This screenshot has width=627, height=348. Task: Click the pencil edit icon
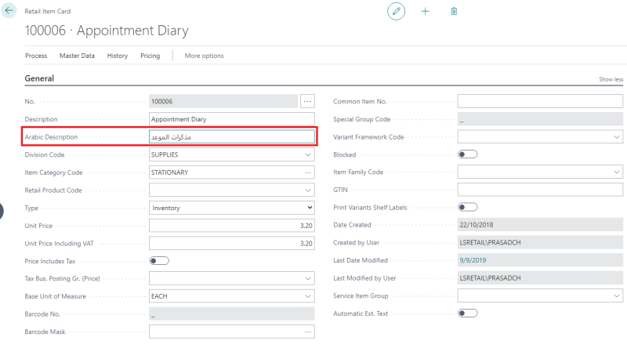click(x=396, y=11)
